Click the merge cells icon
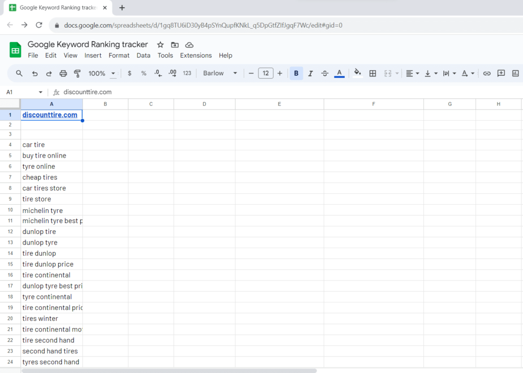523x373 pixels. [388, 73]
